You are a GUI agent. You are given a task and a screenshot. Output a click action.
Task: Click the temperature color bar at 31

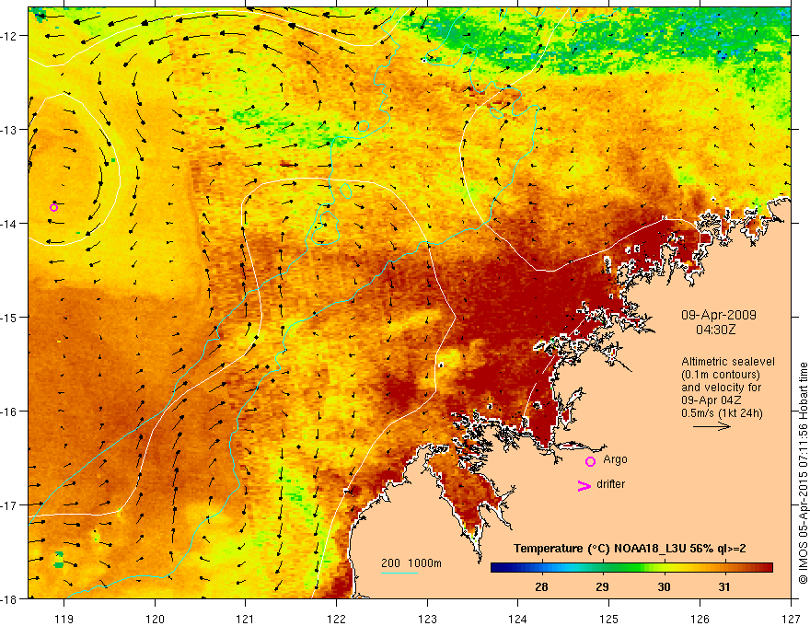(x=724, y=568)
